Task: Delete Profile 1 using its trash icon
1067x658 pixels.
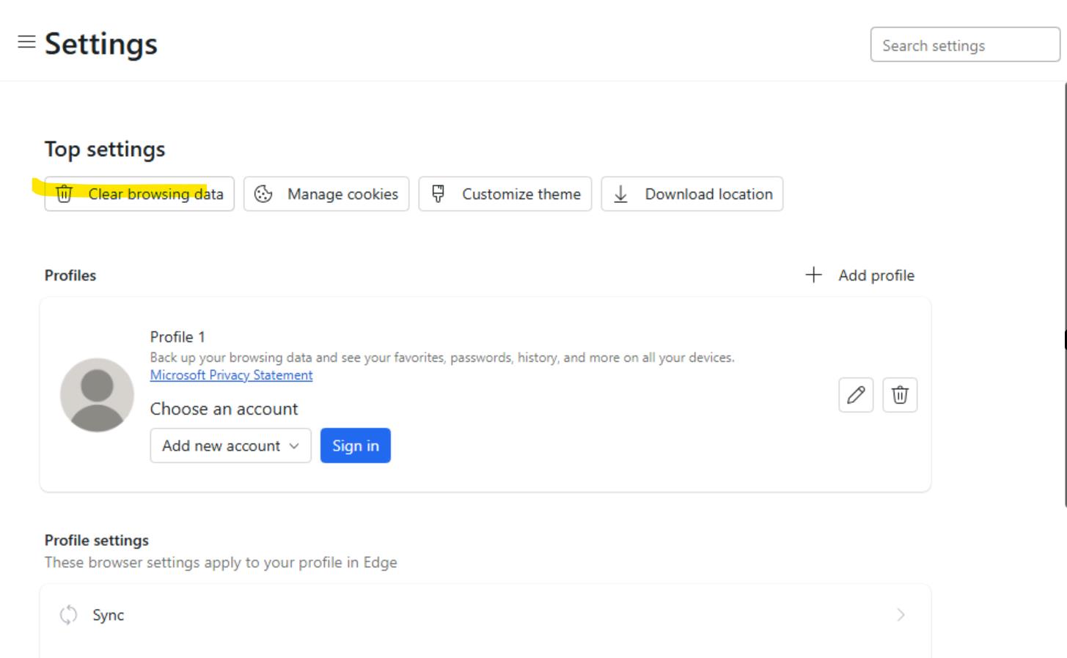Action: pyautogui.click(x=900, y=395)
